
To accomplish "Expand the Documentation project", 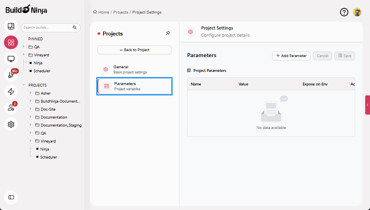I will coord(30,117).
